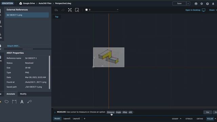The width and height of the screenshot is (217, 122).
Task: Click the 3D object image in canvas
Action: coord(109,57)
